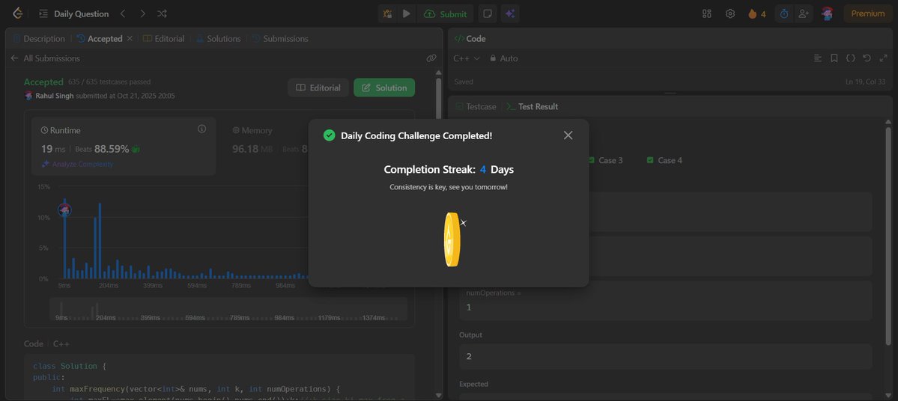Switch to the Solutions tab

(218, 39)
